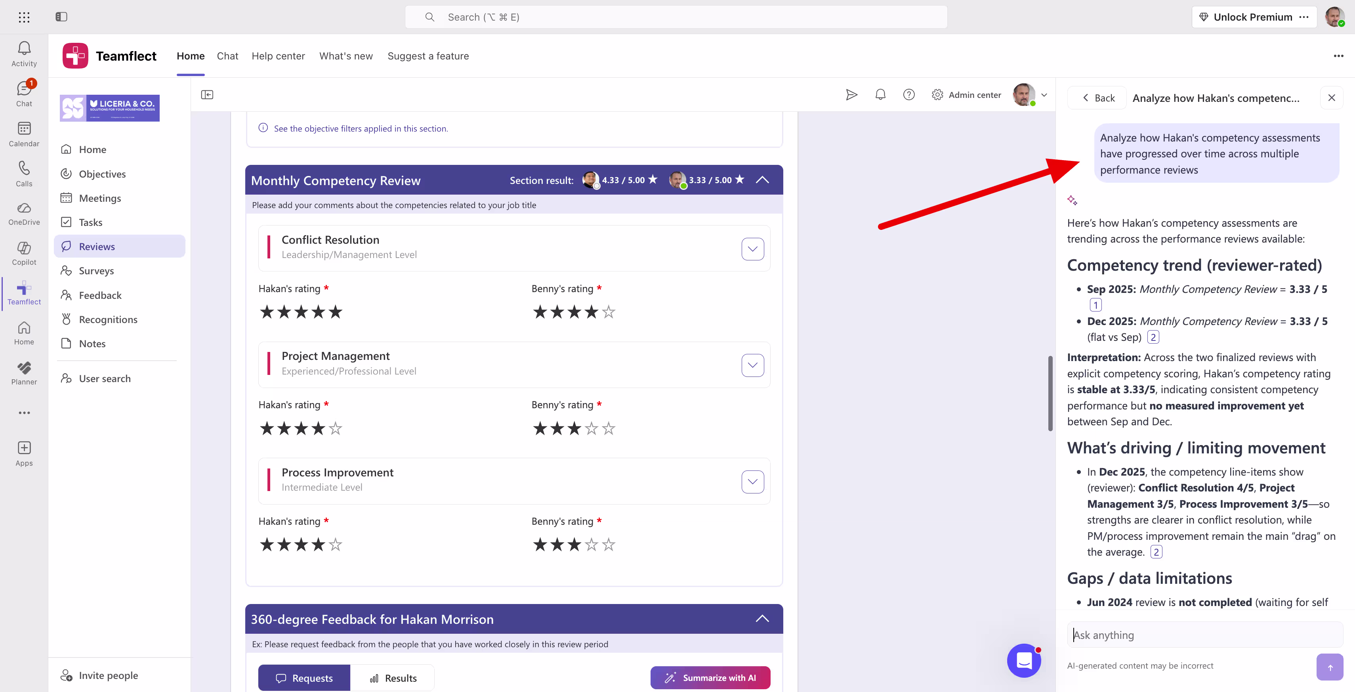Viewport: 1355px width, 692px height.
Task: Click the send paper-plane icon
Action: pos(851,95)
